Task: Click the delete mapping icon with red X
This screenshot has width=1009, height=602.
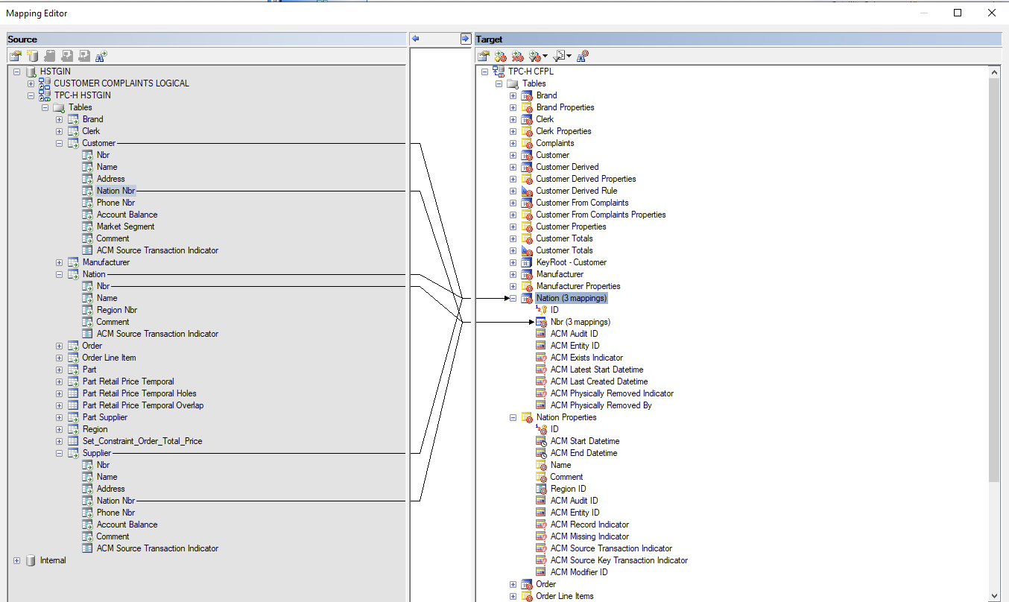Action: tap(517, 55)
